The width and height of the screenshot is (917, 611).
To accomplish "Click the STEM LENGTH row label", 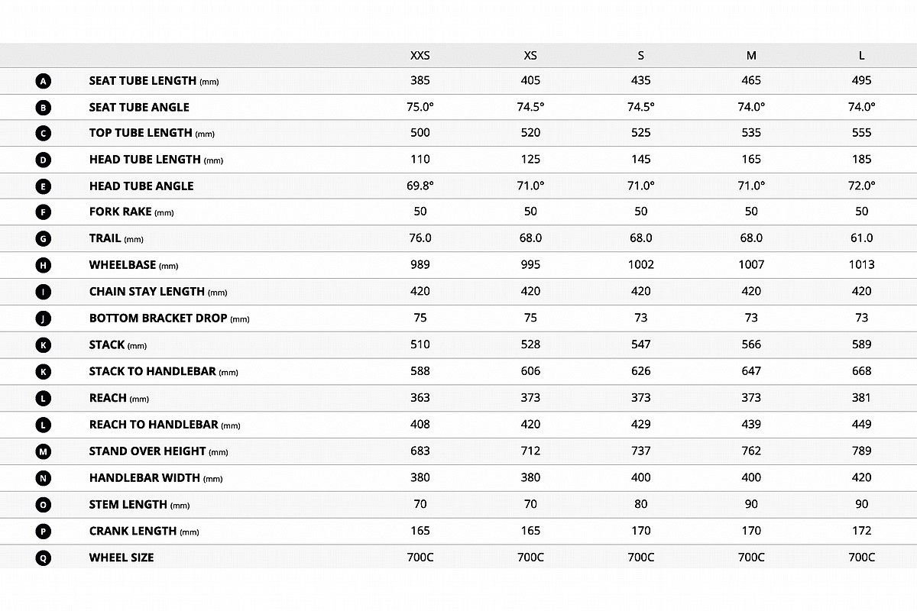I will click(139, 505).
